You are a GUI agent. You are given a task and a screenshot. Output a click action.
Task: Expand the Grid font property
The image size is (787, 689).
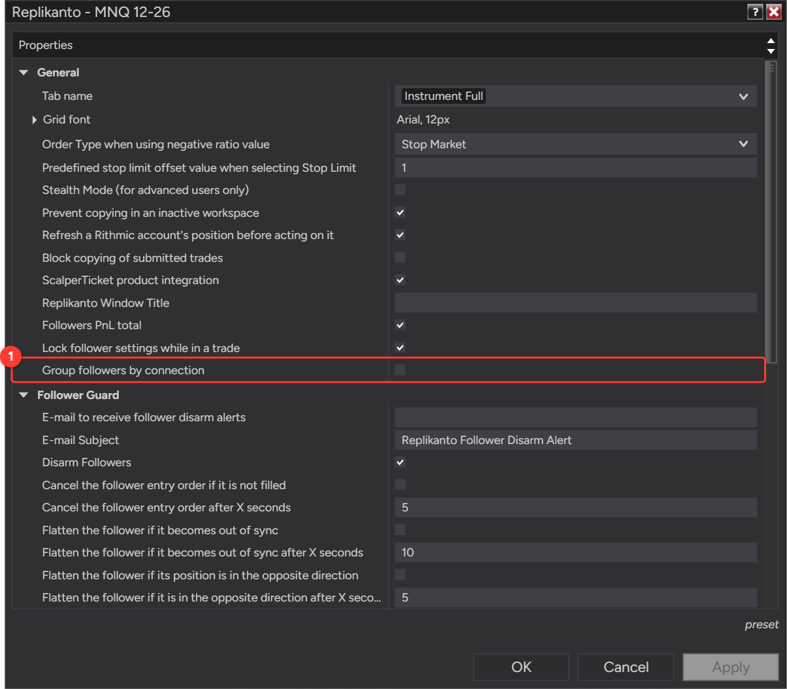coord(35,120)
